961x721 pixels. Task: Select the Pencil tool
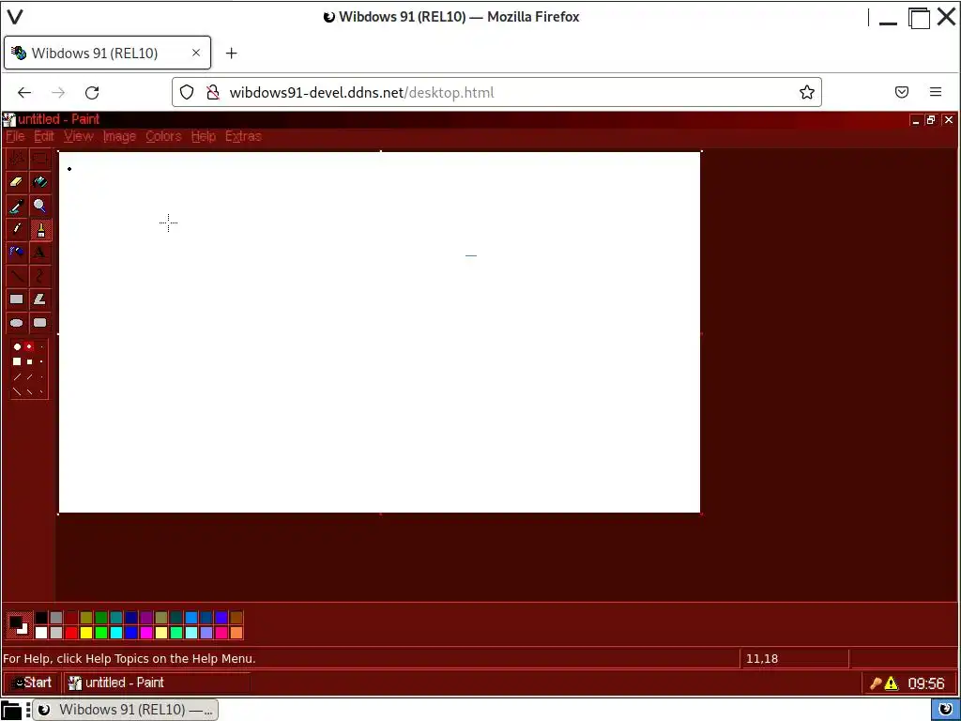(x=17, y=229)
